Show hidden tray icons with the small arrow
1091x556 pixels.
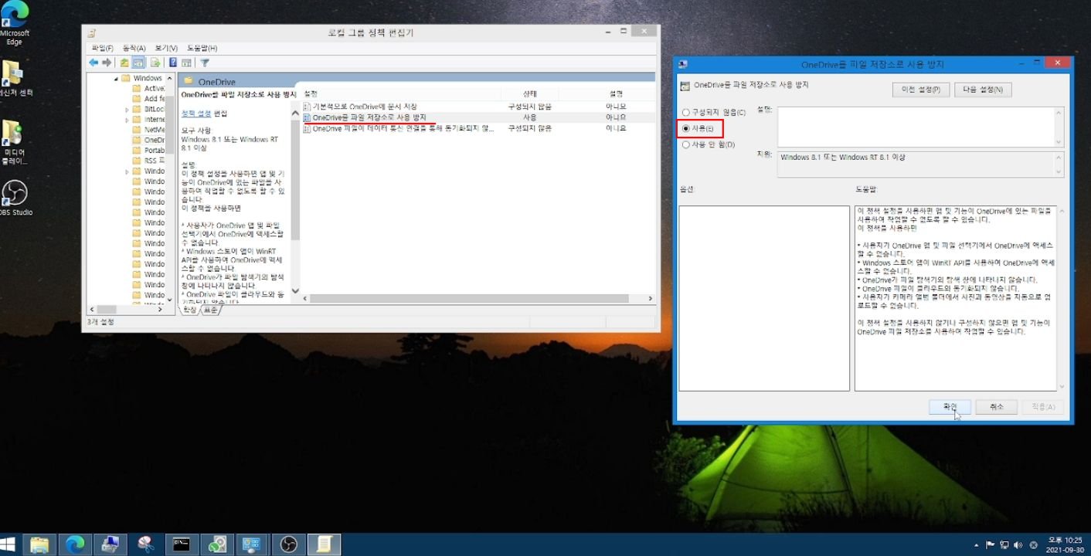977,545
